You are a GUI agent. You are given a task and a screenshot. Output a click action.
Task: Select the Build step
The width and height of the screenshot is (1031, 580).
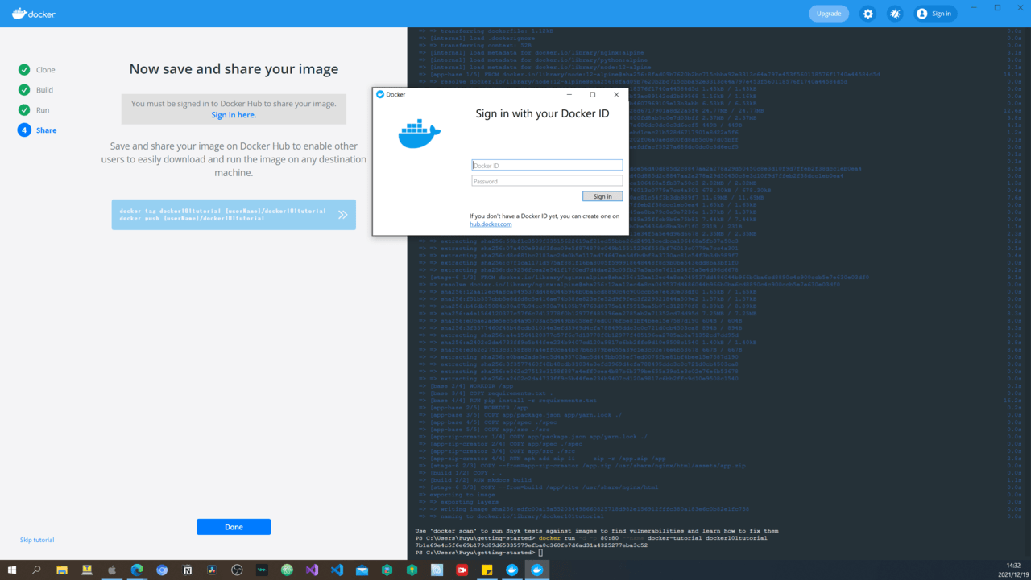(x=36, y=90)
